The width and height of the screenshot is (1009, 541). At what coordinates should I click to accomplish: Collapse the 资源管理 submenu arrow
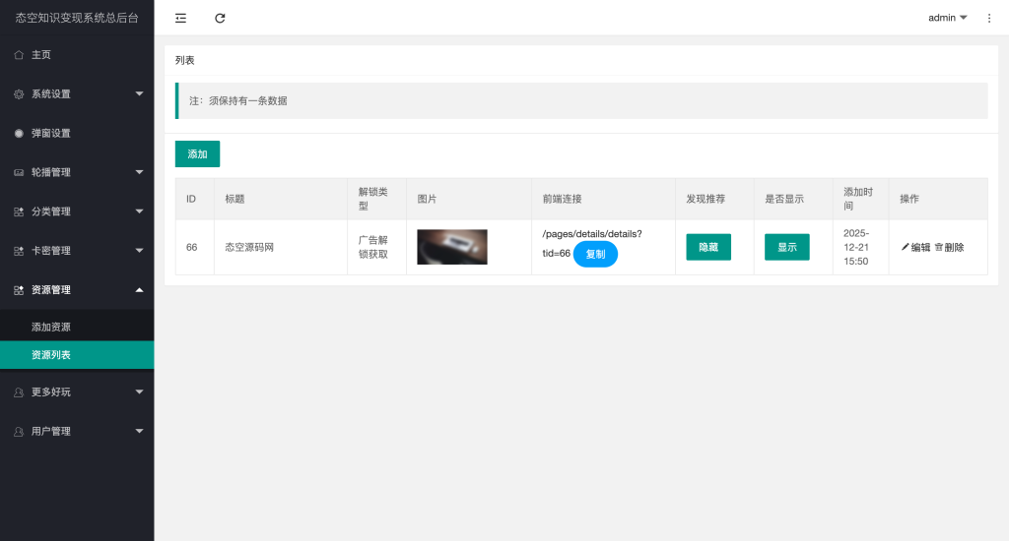(139, 289)
